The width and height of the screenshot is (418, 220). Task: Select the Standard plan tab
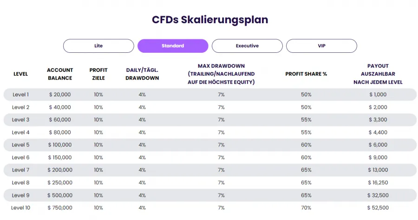(173, 46)
